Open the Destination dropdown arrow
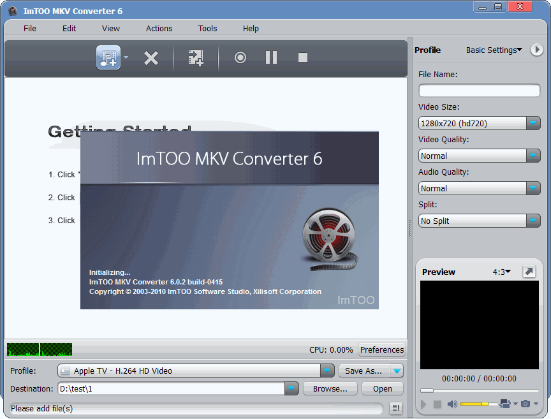Screen dimensions: 551x419 coord(291,389)
